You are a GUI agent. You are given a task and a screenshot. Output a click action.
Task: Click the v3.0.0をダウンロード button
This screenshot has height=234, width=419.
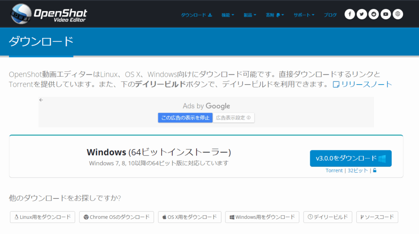tap(351, 158)
